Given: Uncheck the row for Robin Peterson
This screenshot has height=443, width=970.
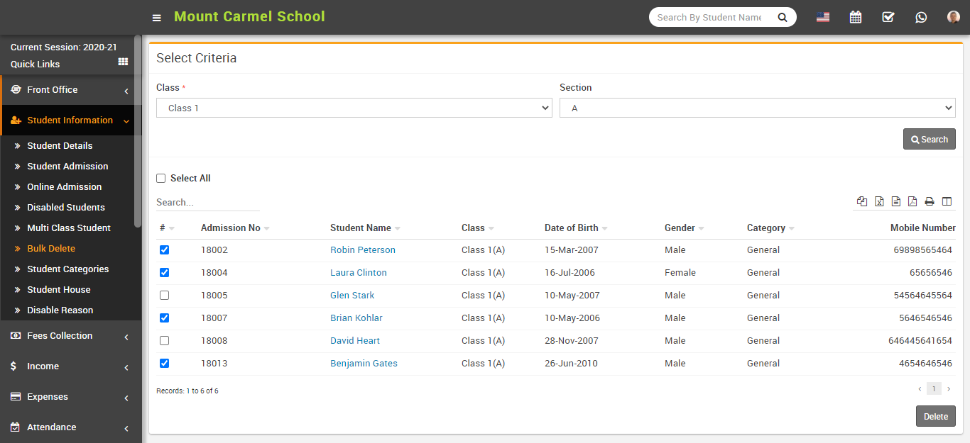Looking at the screenshot, I should point(164,249).
